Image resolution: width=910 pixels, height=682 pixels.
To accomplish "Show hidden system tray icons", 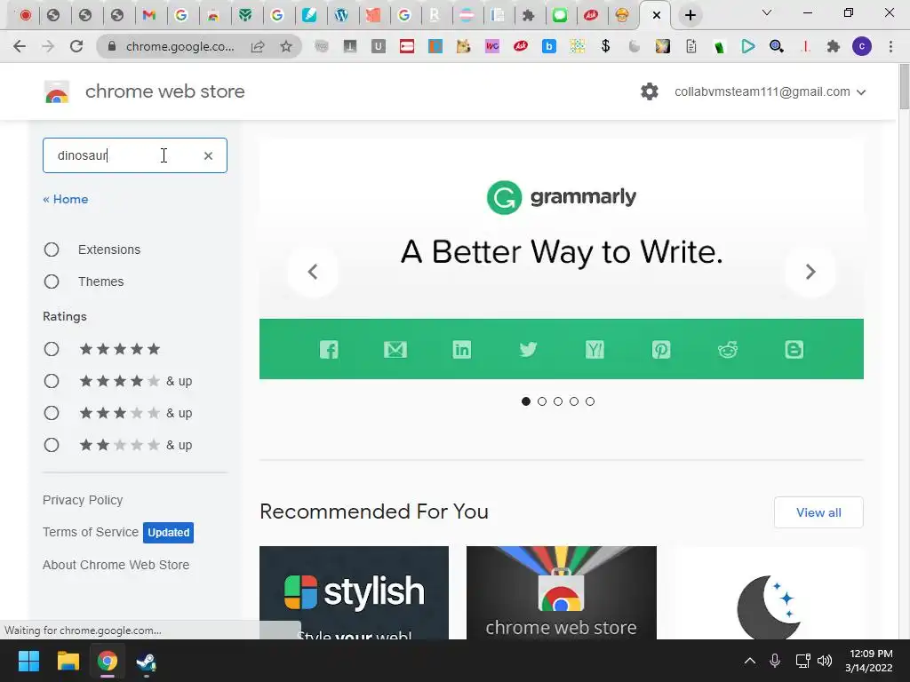I will pos(750,661).
